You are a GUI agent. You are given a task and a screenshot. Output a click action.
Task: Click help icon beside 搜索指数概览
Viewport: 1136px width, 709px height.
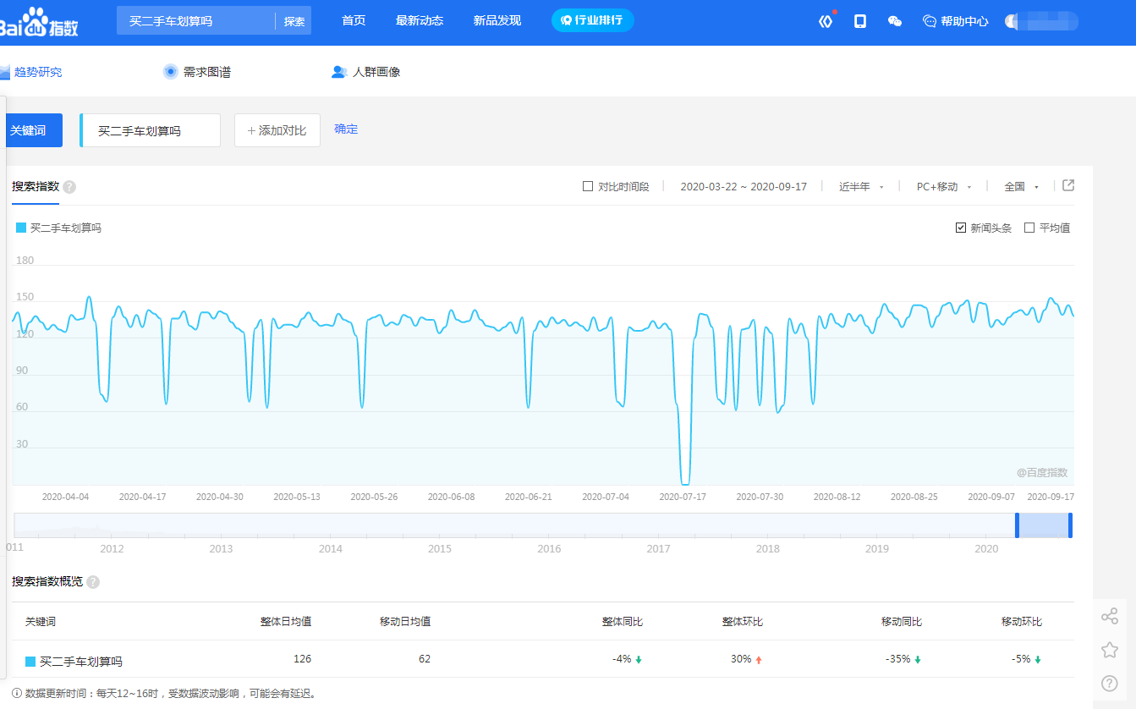point(93,582)
